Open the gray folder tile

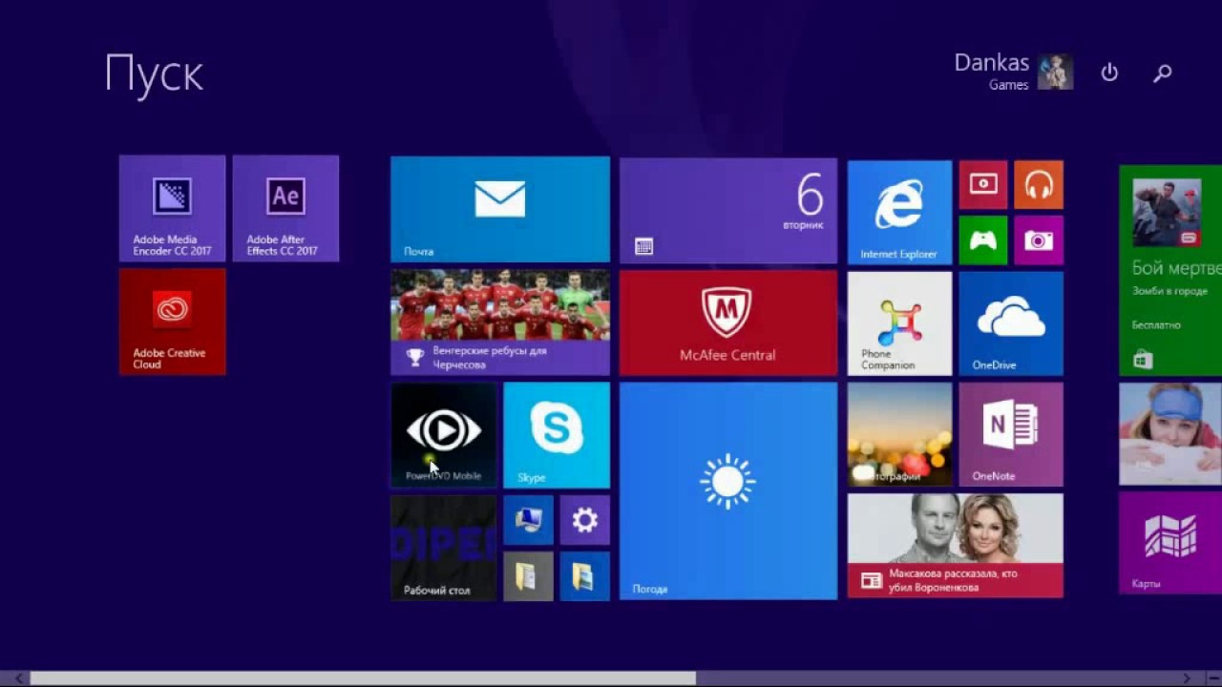click(528, 575)
